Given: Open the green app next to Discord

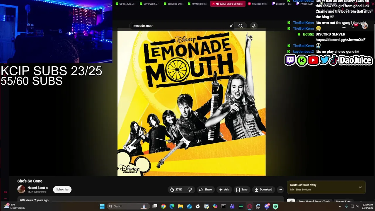Looking at the screenshot, I should 275,206.
